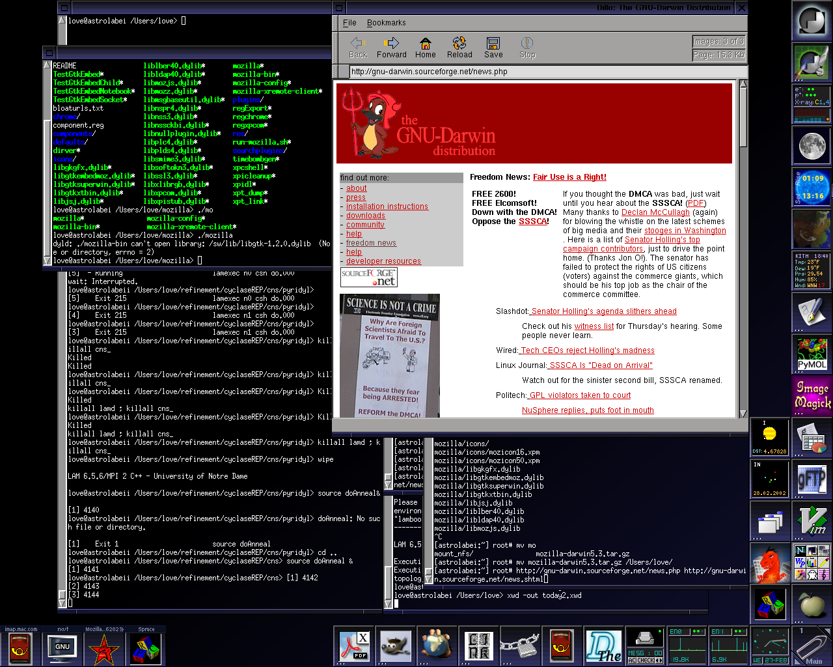Click the top GNUstep logo dock icon
The height and width of the screenshot is (667, 833).
click(812, 21)
